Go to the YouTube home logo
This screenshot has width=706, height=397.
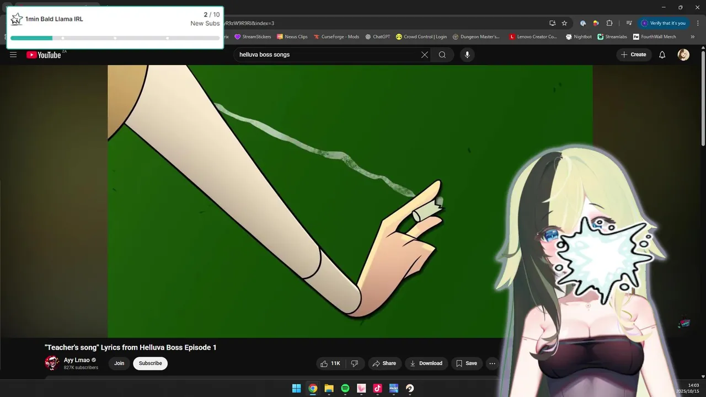pyautogui.click(x=44, y=55)
